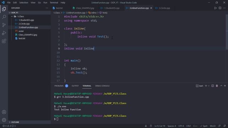This screenshot has height=128, width=228.
Task: Open the DEBUG CONSOLE panel tab
Action: point(102,86)
